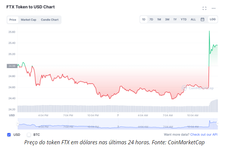Viewport: 226px width, 148px height.
Task: Switch to the Candle Chart tab
Action: (50, 20)
